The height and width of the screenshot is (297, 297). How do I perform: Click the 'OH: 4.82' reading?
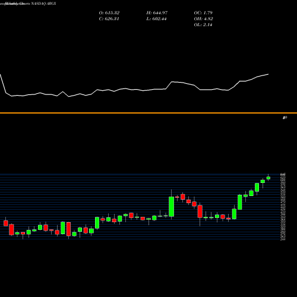click(x=203, y=19)
